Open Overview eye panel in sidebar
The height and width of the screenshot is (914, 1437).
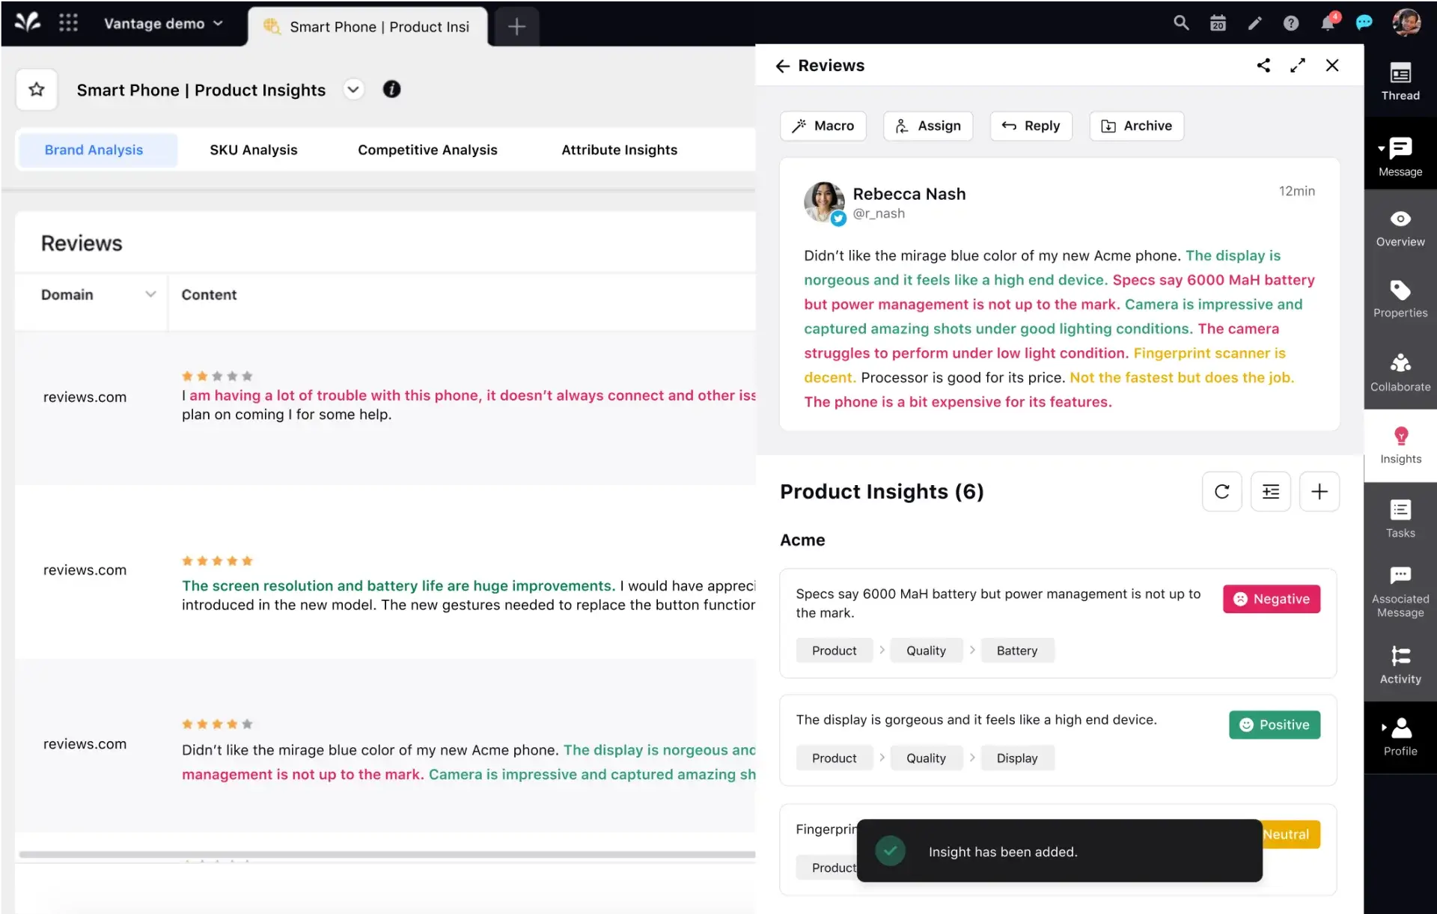[x=1400, y=228]
